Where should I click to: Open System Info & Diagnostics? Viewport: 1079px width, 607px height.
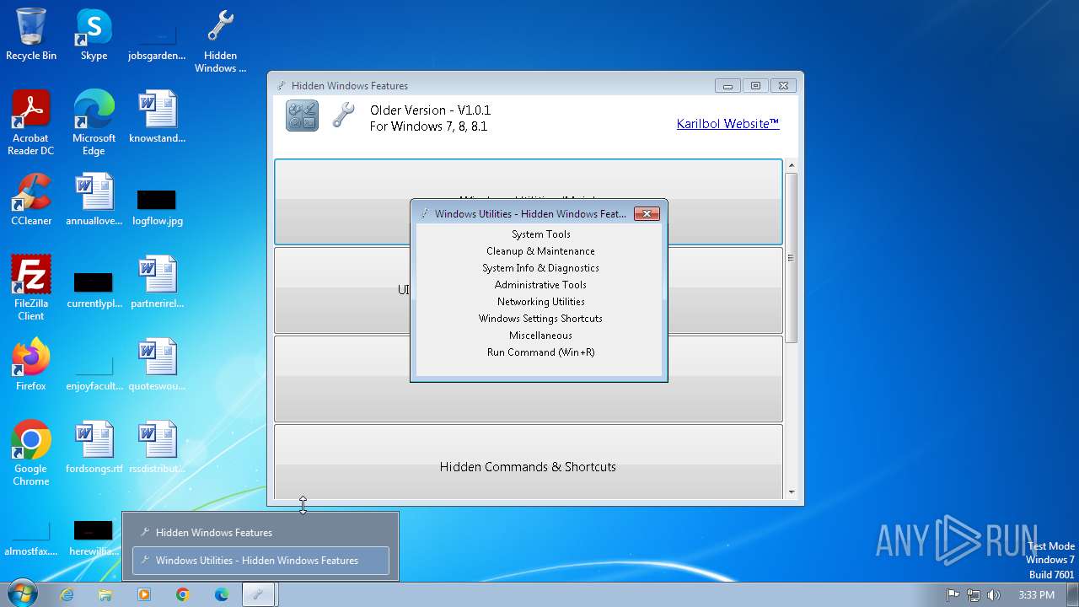(x=540, y=268)
